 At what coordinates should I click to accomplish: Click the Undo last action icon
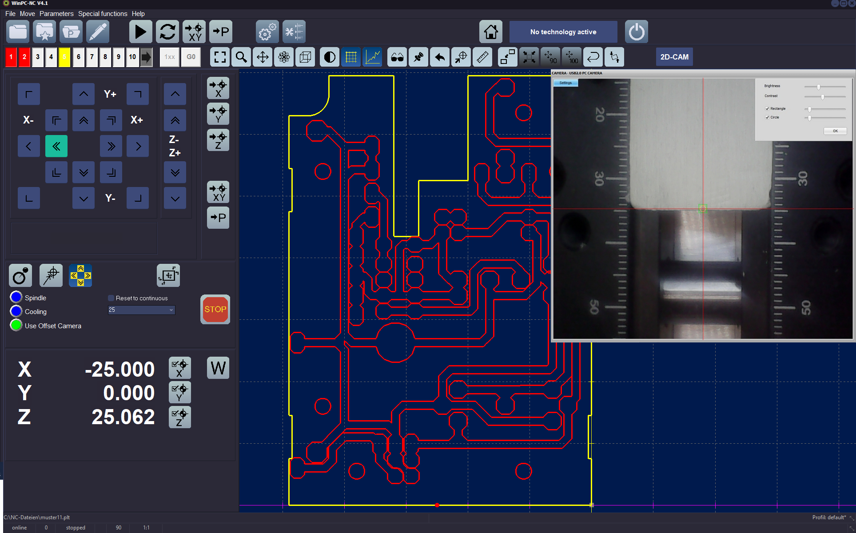[440, 57]
